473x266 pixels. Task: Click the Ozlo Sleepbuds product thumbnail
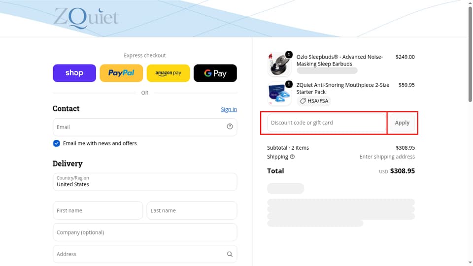[279, 64]
